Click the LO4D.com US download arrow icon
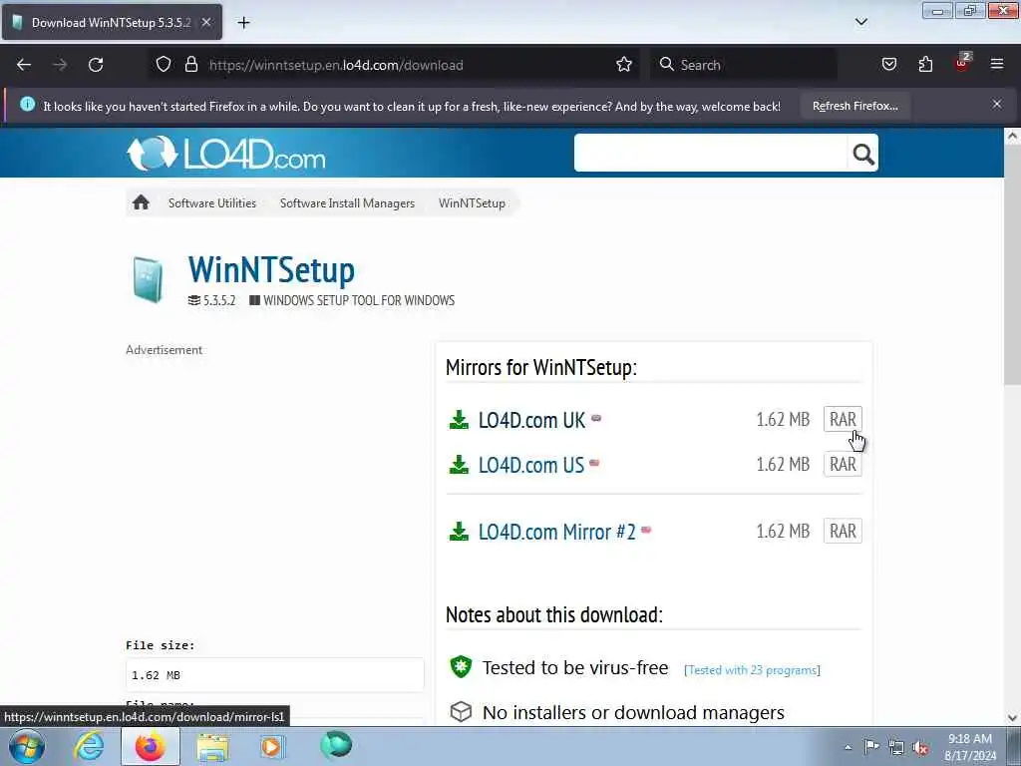Screen dimensions: 1021x766 pos(459,465)
